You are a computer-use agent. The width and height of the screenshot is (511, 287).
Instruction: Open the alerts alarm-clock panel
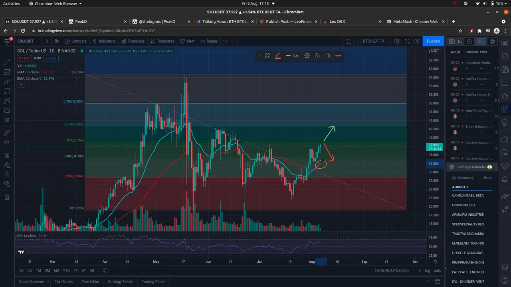[505, 56]
